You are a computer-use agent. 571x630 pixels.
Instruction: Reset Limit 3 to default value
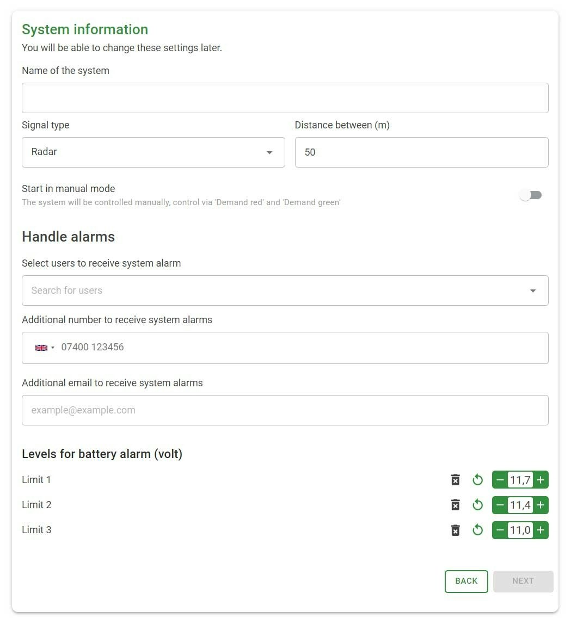point(478,530)
